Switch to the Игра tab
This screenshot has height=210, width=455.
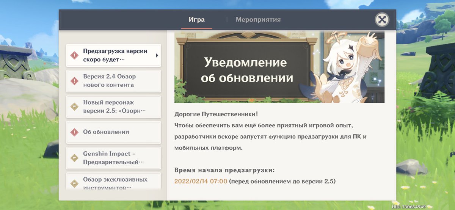196,19
